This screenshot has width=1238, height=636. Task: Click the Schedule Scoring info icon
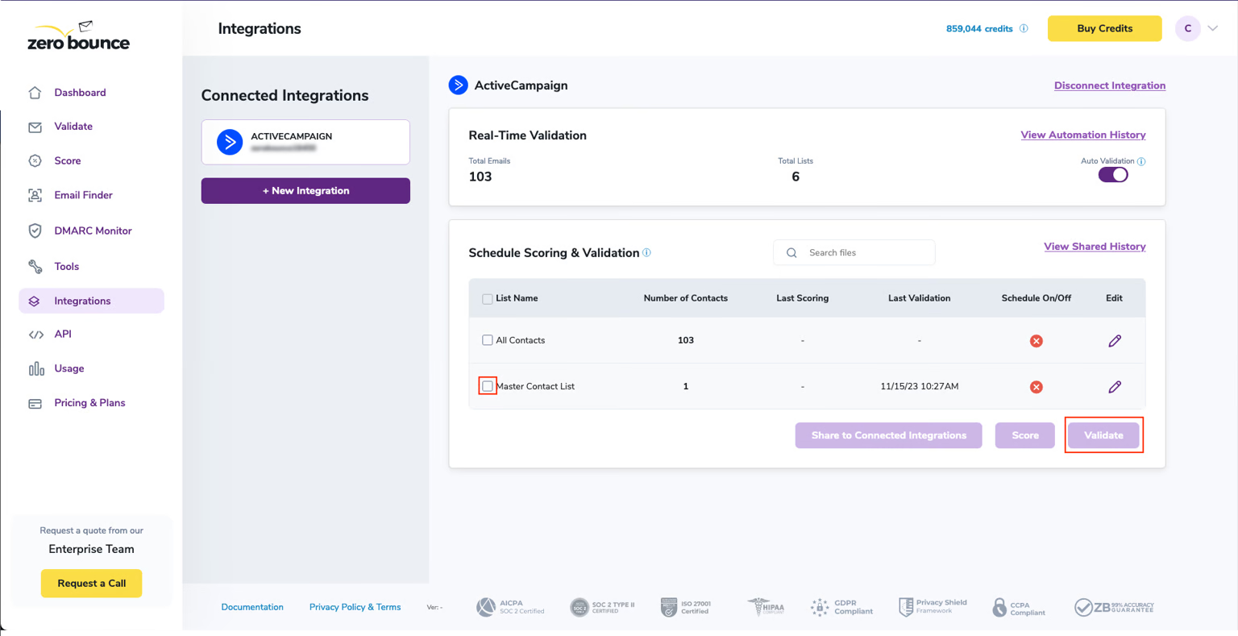coord(646,252)
